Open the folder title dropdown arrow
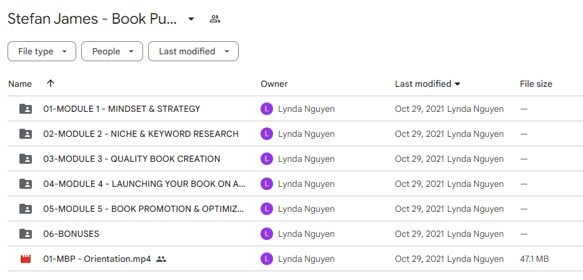This screenshot has height=280, width=583. [191, 19]
